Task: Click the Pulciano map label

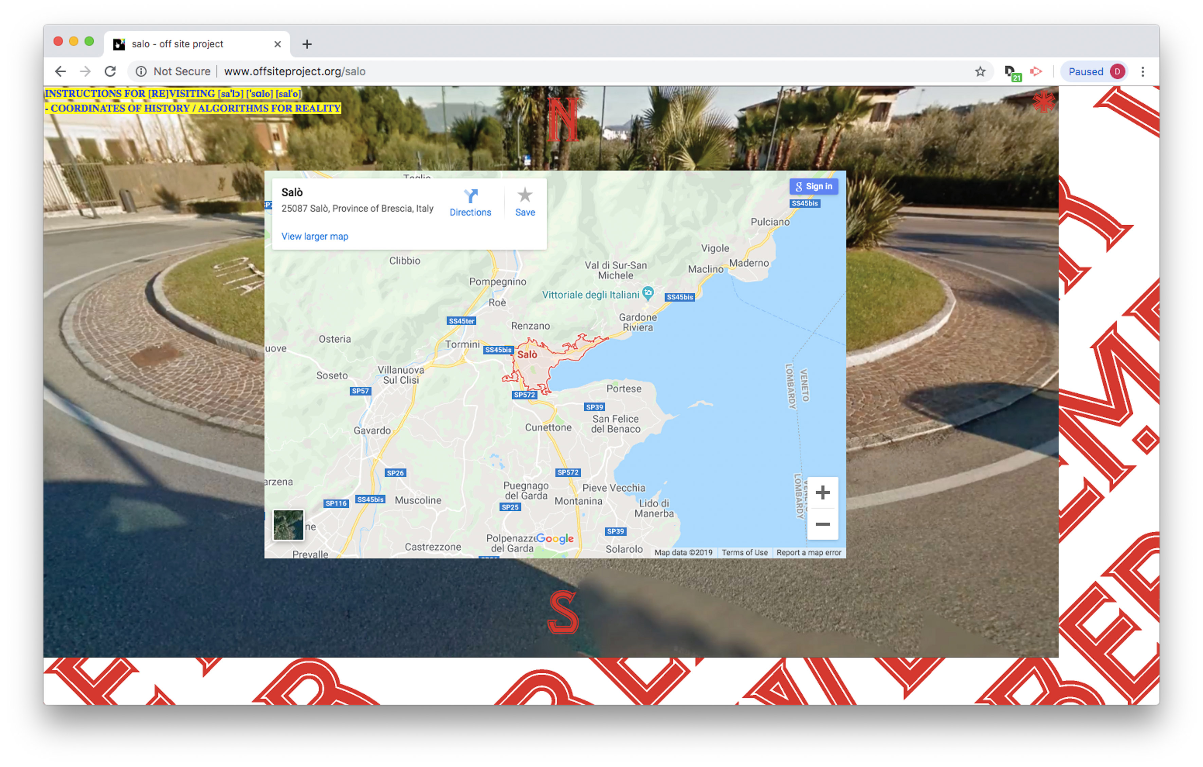Action: click(x=770, y=222)
